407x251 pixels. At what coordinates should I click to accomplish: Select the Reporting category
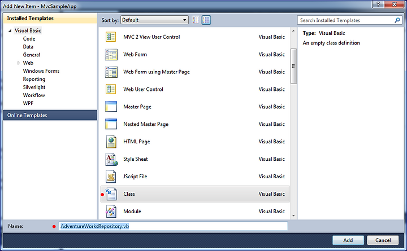(x=34, y=79)
